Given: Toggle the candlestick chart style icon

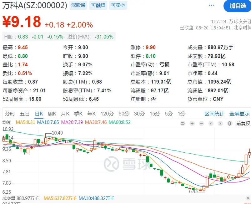Looking at the screenshot, I should [229, 124].
